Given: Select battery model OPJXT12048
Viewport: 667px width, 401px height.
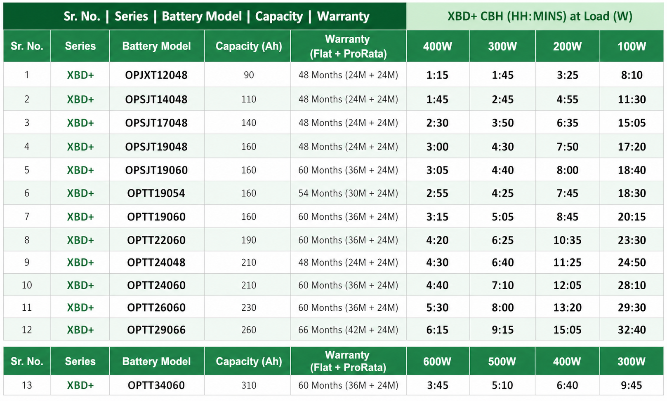Looking at the screenshot, I should pos(156,75).
